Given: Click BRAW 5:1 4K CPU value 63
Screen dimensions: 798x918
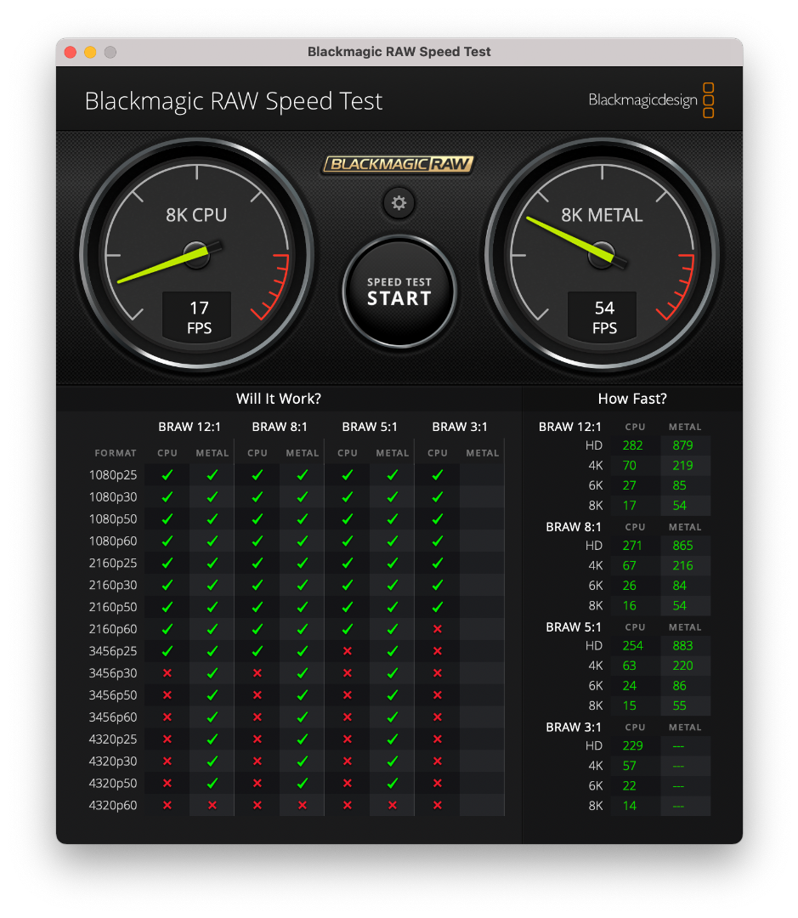Looking at the screenshot, I should point(630,666).
